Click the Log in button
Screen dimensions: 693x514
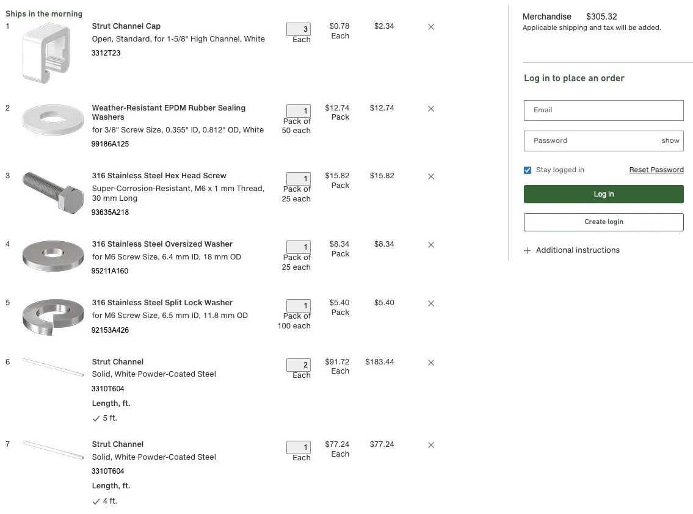click(604, 194)
